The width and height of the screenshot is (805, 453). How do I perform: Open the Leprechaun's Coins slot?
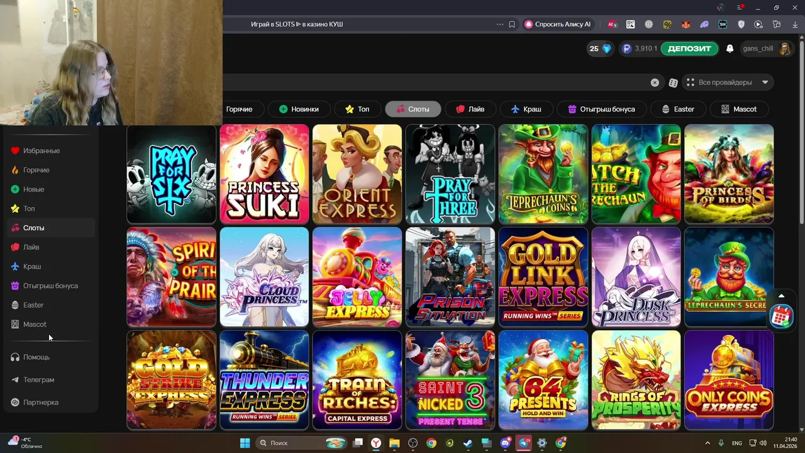[543, 174]
